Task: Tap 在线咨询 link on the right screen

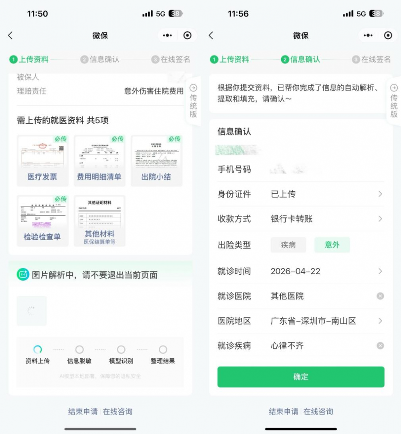Action: pyautogui.click(x=318, y=412)
